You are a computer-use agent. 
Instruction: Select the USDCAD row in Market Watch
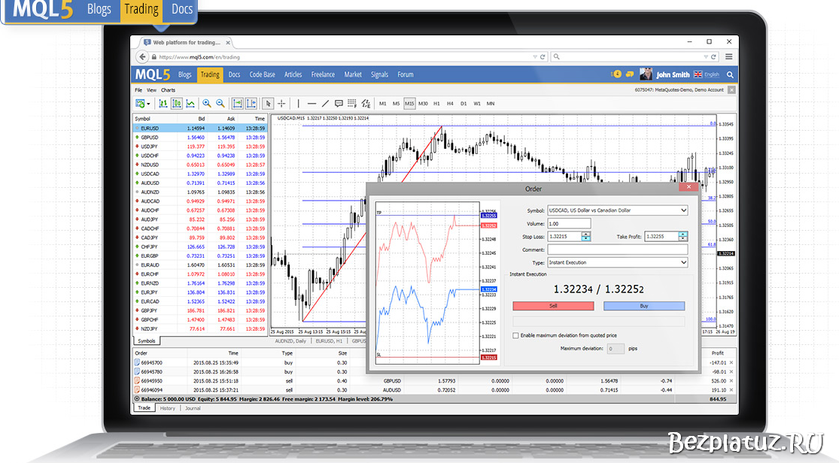[200, 174]
